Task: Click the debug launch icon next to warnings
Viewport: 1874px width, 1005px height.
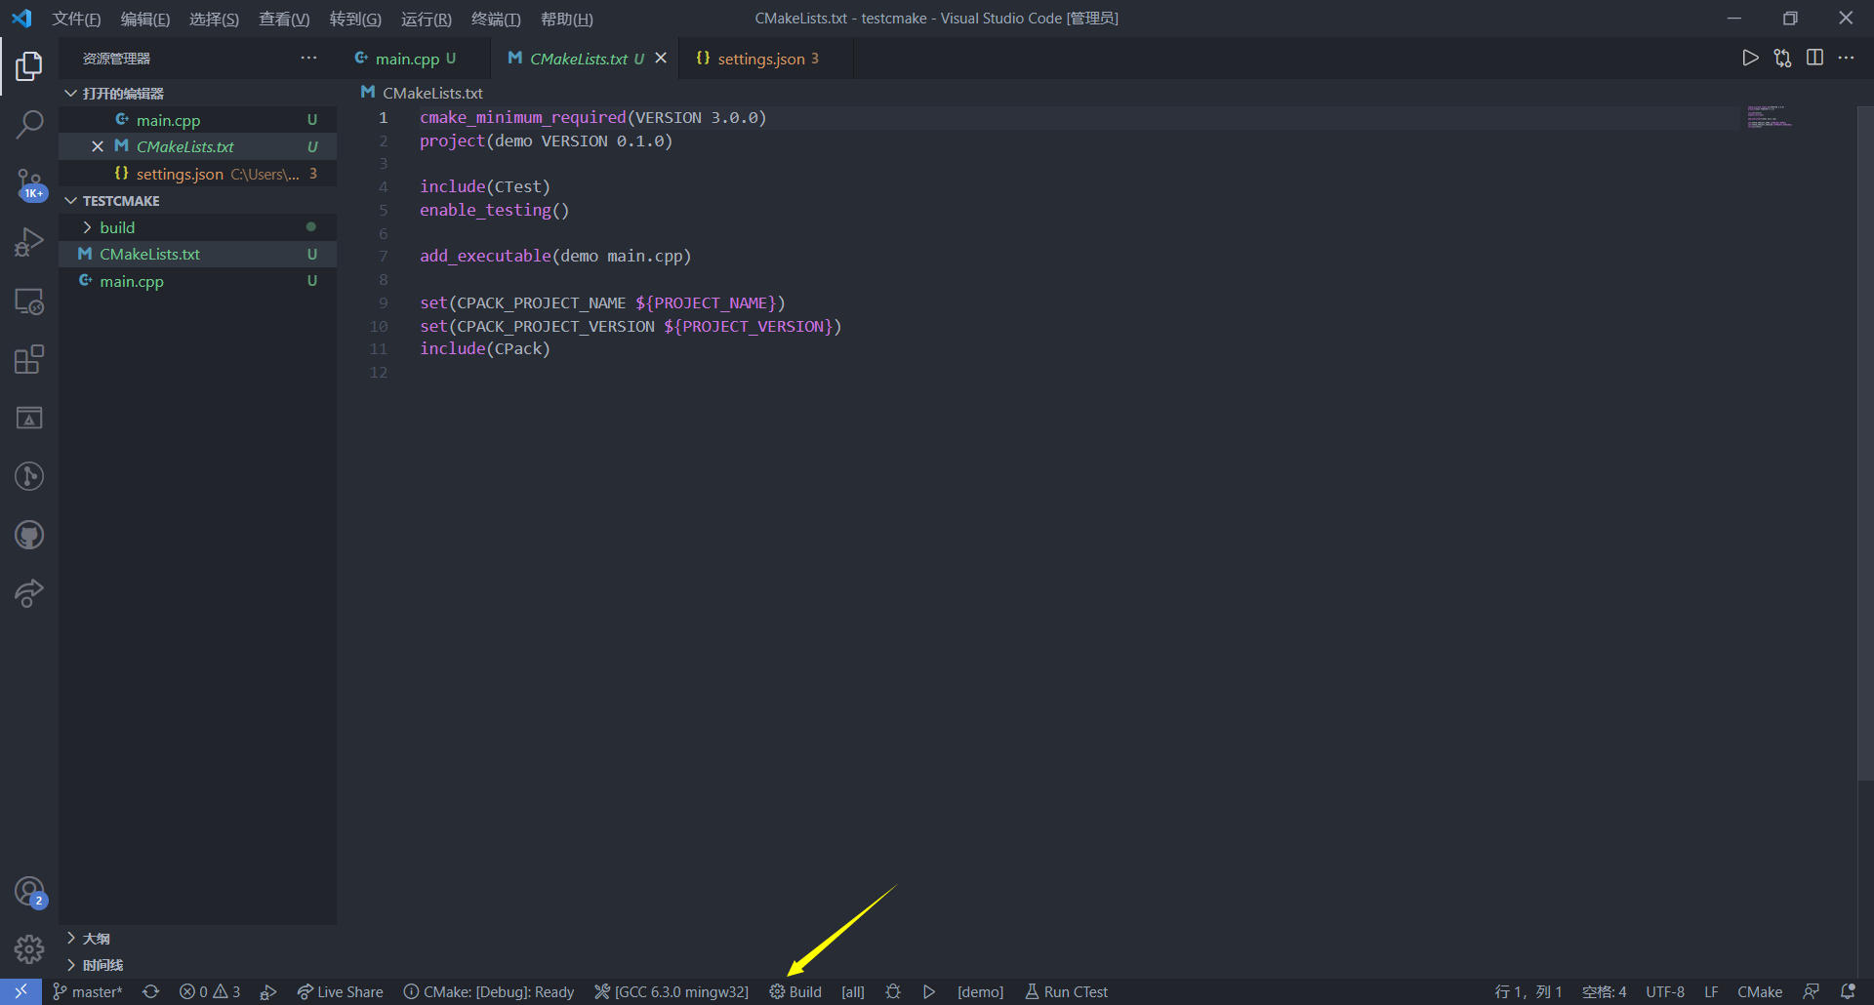Action: pos(268,991)
